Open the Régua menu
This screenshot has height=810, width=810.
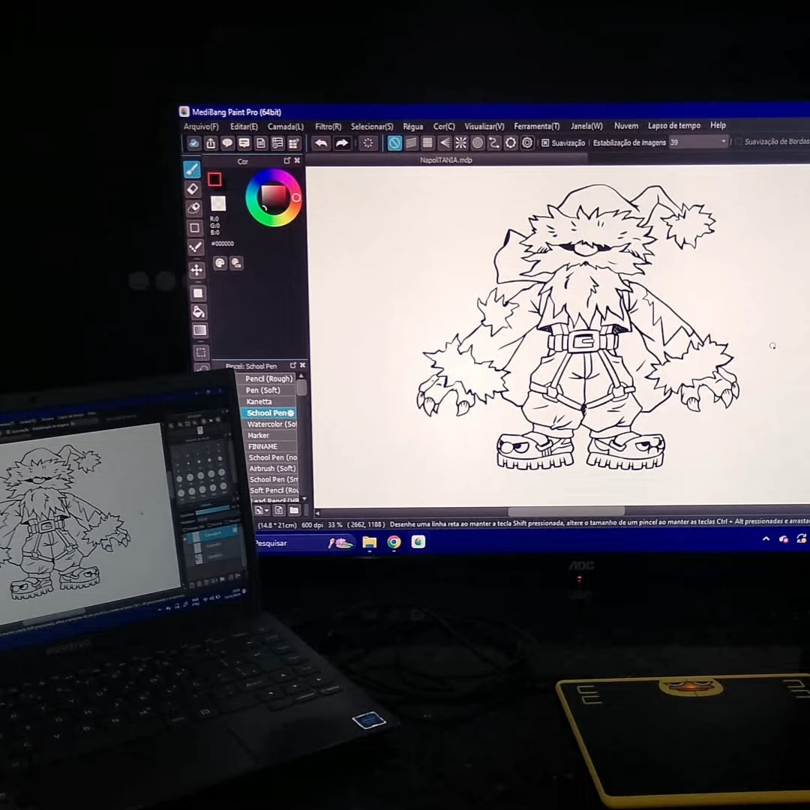click(x=412, y=127)
